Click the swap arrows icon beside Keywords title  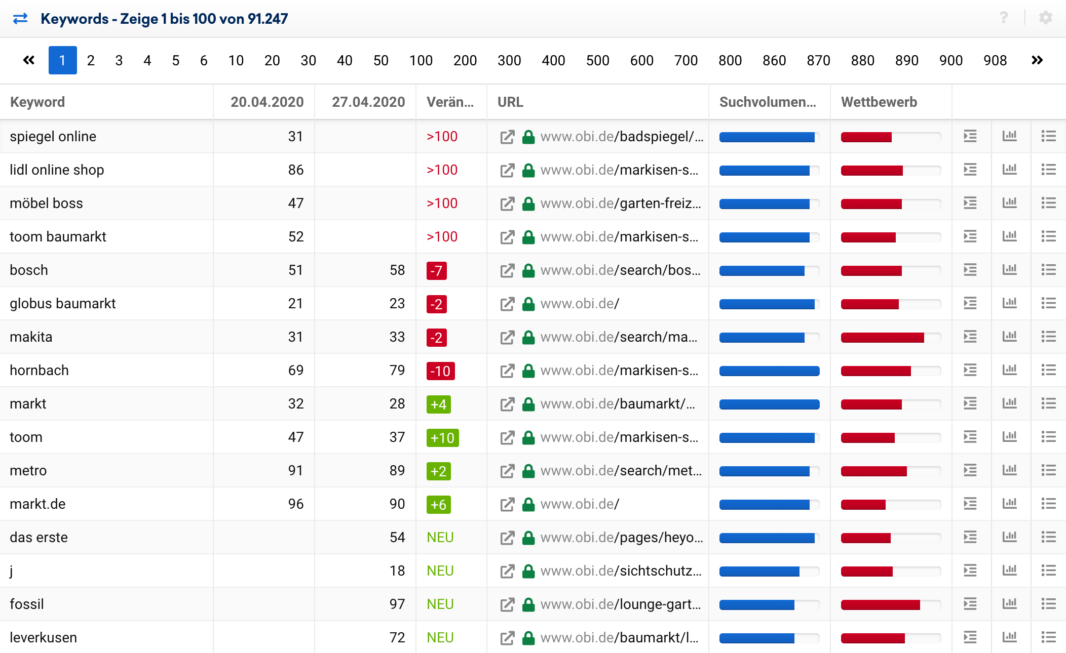20,19
